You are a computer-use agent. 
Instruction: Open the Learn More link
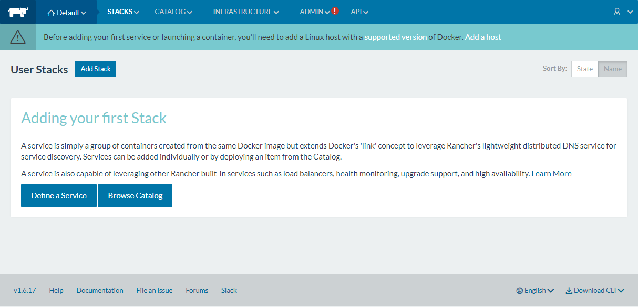click(551, 174)
